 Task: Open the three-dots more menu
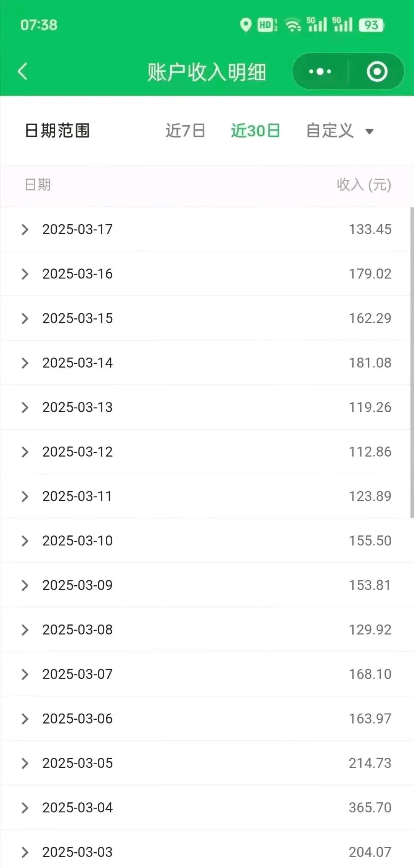coord(320,71)
